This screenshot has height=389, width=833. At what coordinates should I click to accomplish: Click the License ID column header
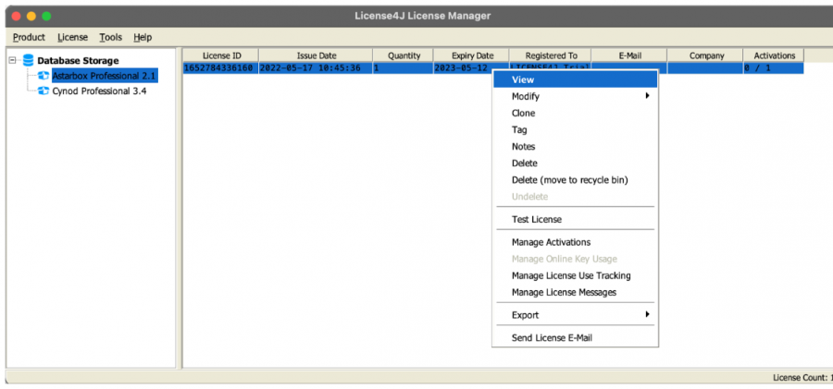click(x=221, y=55)
